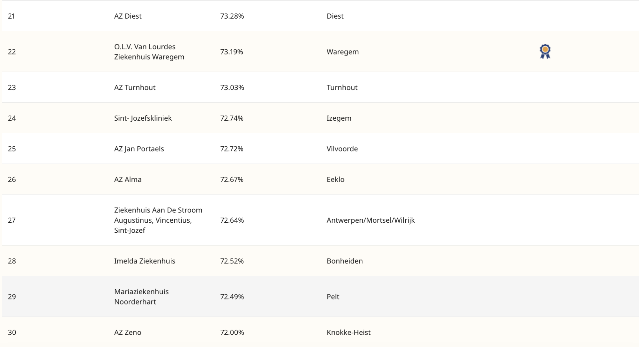Image resolution: width=639 pixels, height=347 pixels.
Task: Select the AZ Jan Portaels entry
Action: [x=139, y=149]
